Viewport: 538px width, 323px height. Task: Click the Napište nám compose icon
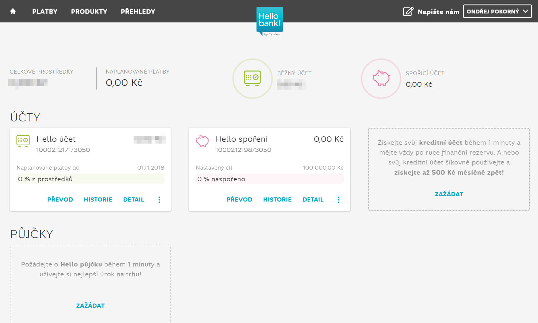tap(408, 12)
